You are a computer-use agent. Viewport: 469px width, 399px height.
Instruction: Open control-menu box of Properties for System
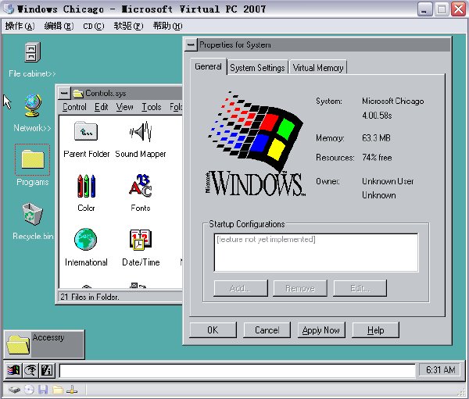[x=191, y=45]
